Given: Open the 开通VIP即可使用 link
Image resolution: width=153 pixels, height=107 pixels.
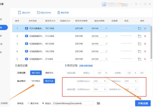Looking at the screenshot, I should [86, 66].
